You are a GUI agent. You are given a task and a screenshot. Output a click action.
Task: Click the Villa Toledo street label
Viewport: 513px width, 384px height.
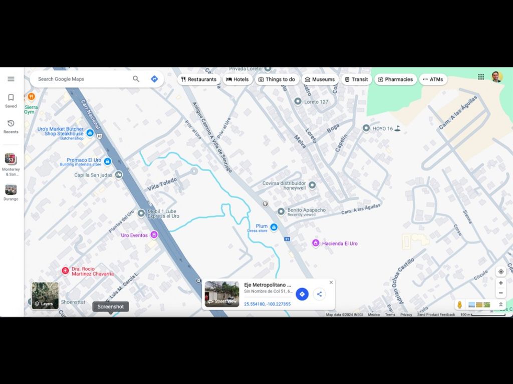click(x=162, y=184)
